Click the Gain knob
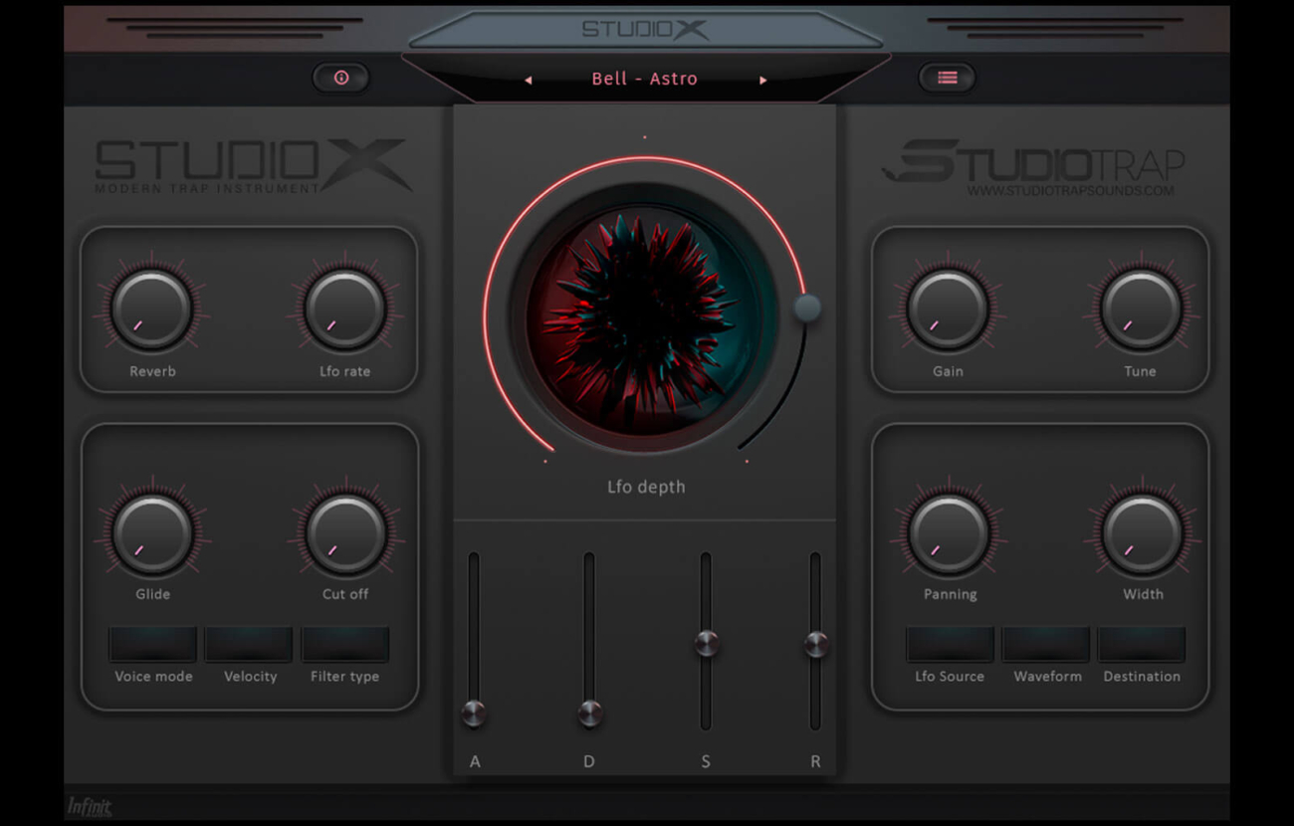Screen dimensions: 1294x826 pos(948,310)
